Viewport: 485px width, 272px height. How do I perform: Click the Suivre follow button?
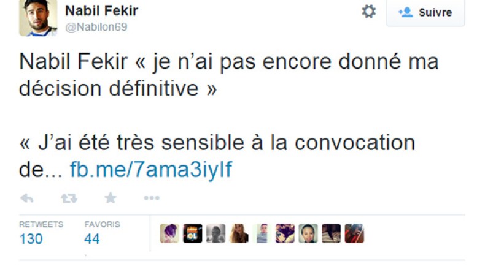(x=425, y=12)
